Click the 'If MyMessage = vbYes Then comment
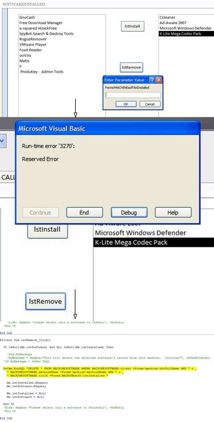 pos(26,362)
